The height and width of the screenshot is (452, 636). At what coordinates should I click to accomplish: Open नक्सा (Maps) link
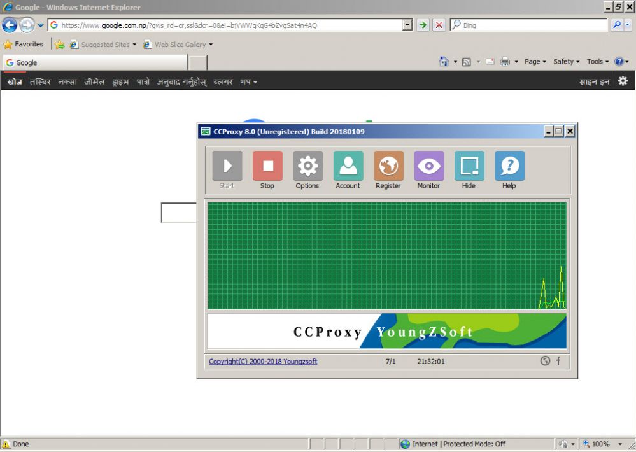click(x=67, y=82)
